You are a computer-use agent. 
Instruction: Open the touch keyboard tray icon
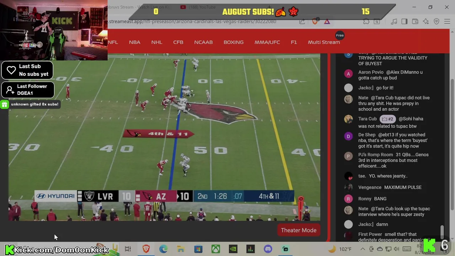tap(407, 249)
